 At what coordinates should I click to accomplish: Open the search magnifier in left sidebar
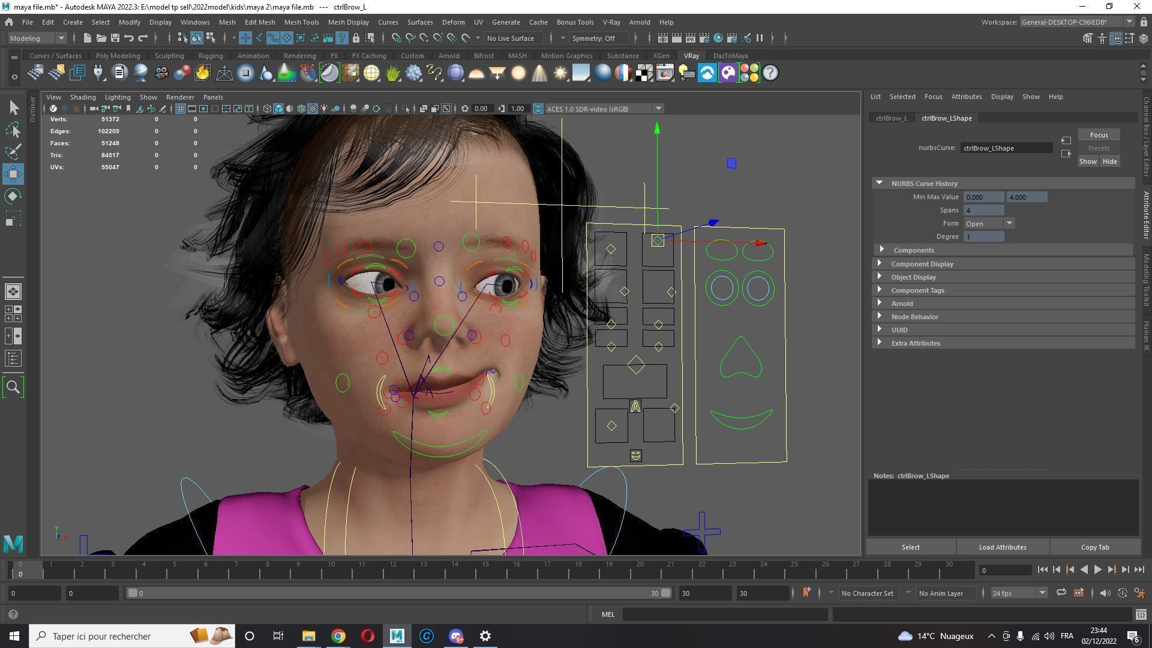pos(13,387)
